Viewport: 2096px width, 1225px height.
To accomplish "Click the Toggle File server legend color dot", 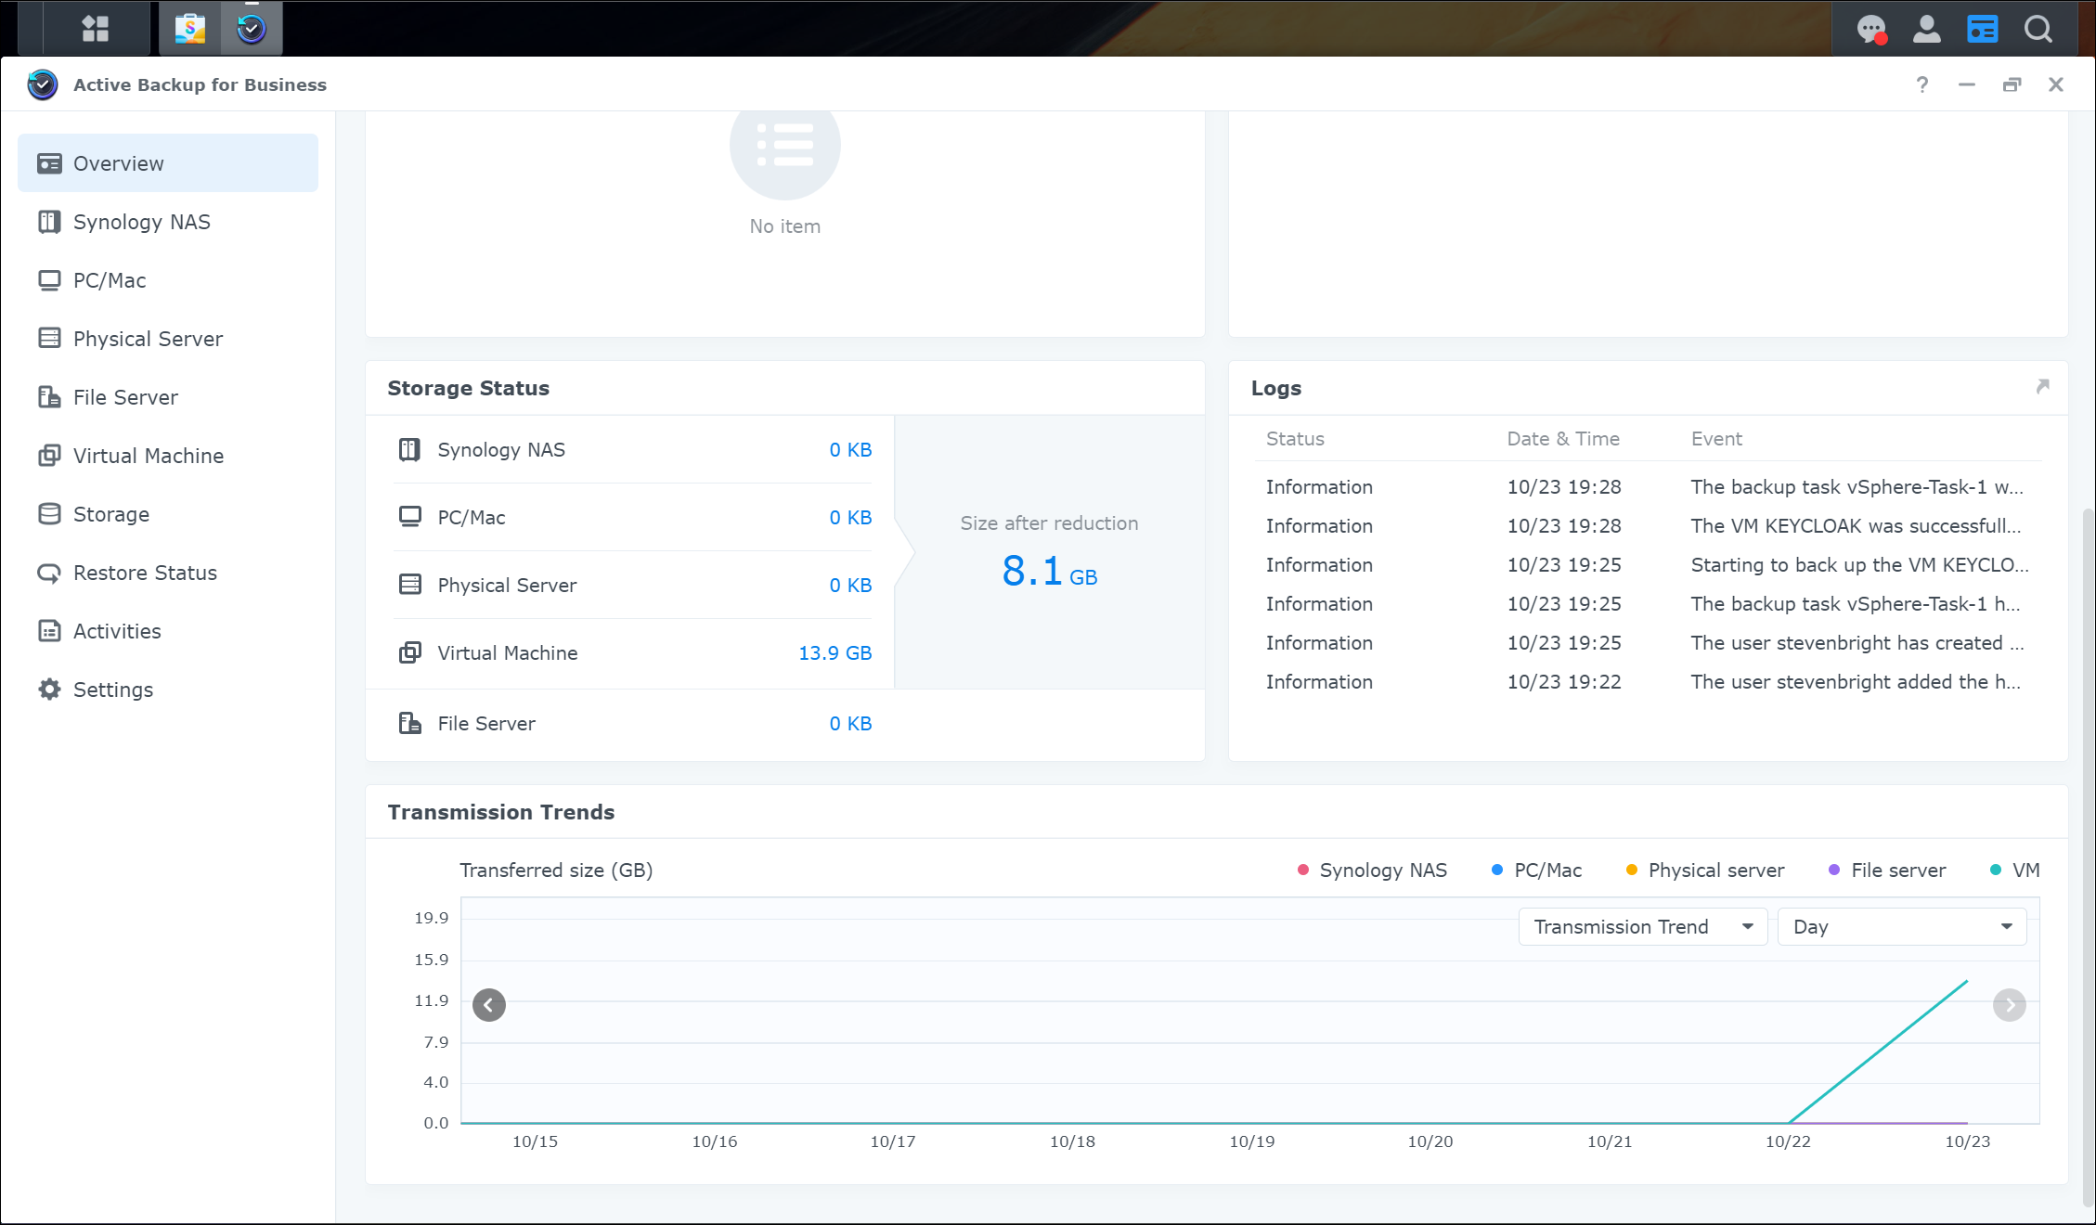I will [1833, 870].
